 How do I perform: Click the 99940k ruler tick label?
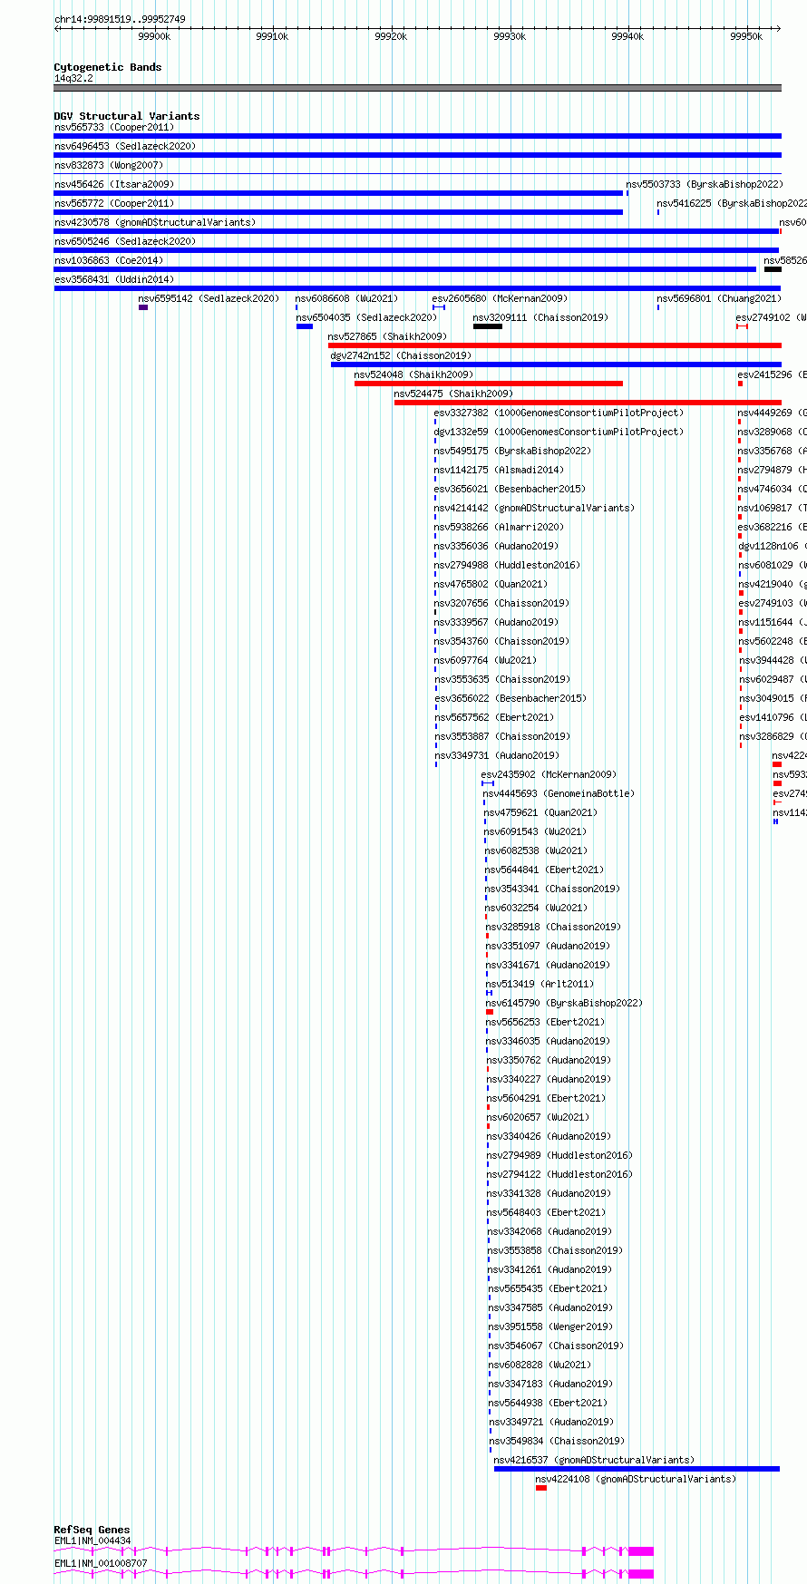pyautogui.click(x=627, y=36)
